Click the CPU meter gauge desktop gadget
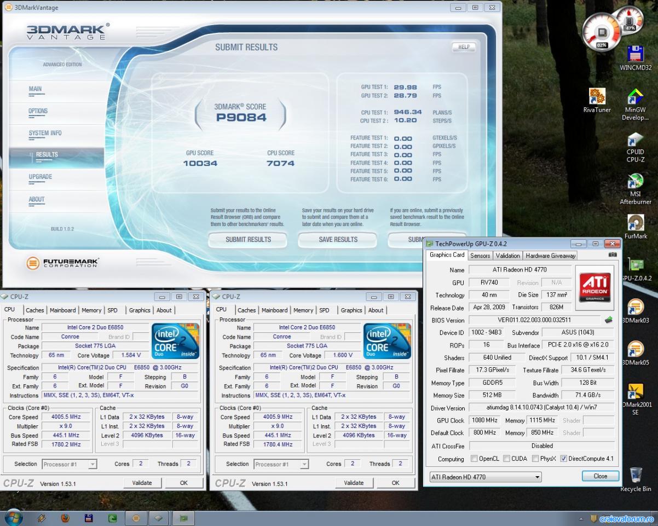The width and height of the screenshot is (658, 526). point(602,32)
